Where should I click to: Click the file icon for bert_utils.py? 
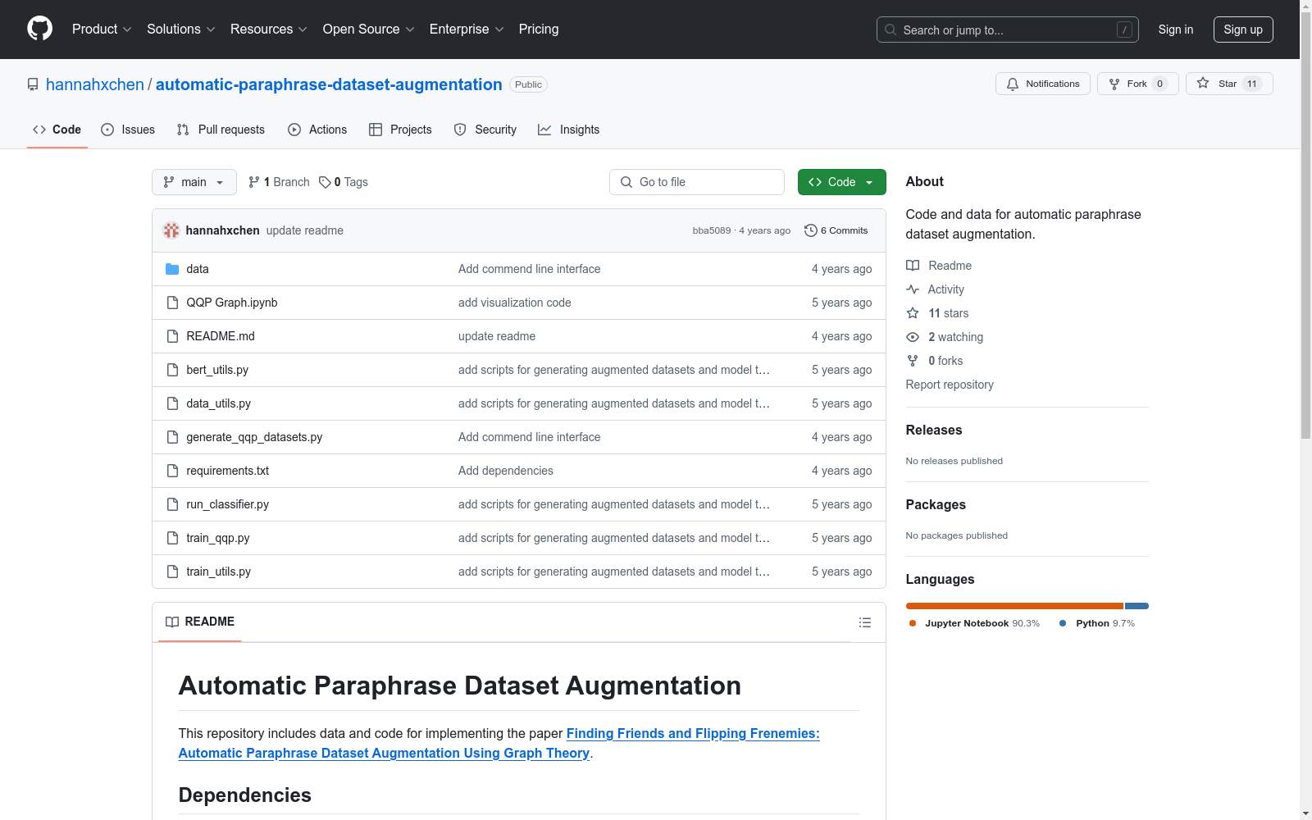[x=172, y=370]
